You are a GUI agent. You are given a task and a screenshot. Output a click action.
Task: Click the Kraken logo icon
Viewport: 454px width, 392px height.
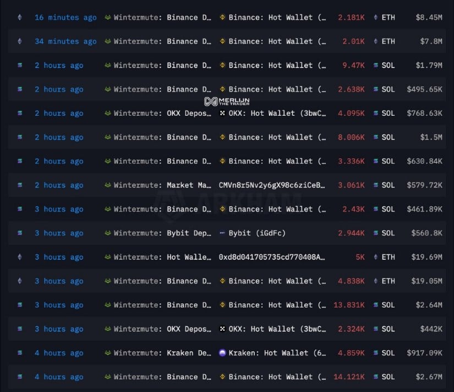(222, 353)
